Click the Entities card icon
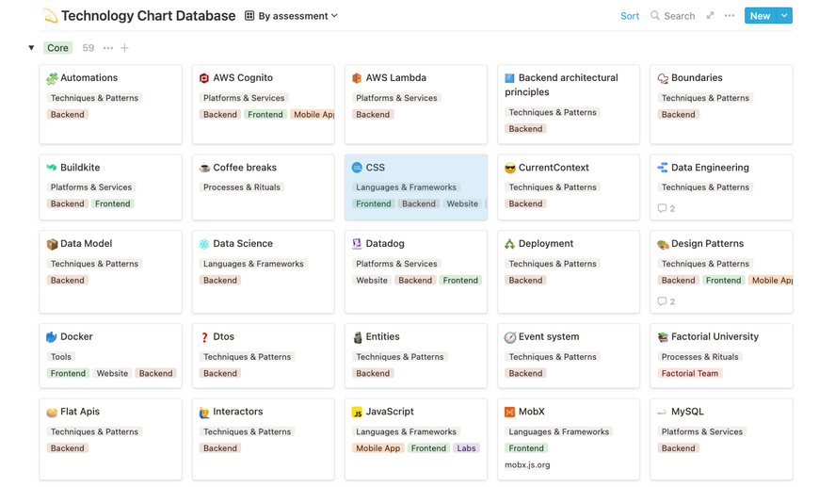819x487 pixels. click(x=358, y=337)
